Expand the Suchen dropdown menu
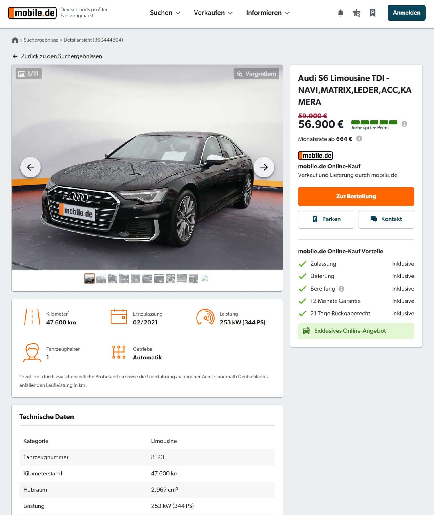 point(165,13)
